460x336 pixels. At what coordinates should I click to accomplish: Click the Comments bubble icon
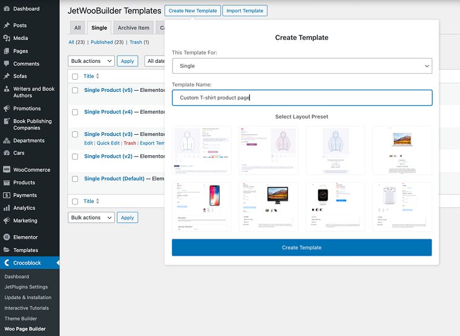click(7, 63)
